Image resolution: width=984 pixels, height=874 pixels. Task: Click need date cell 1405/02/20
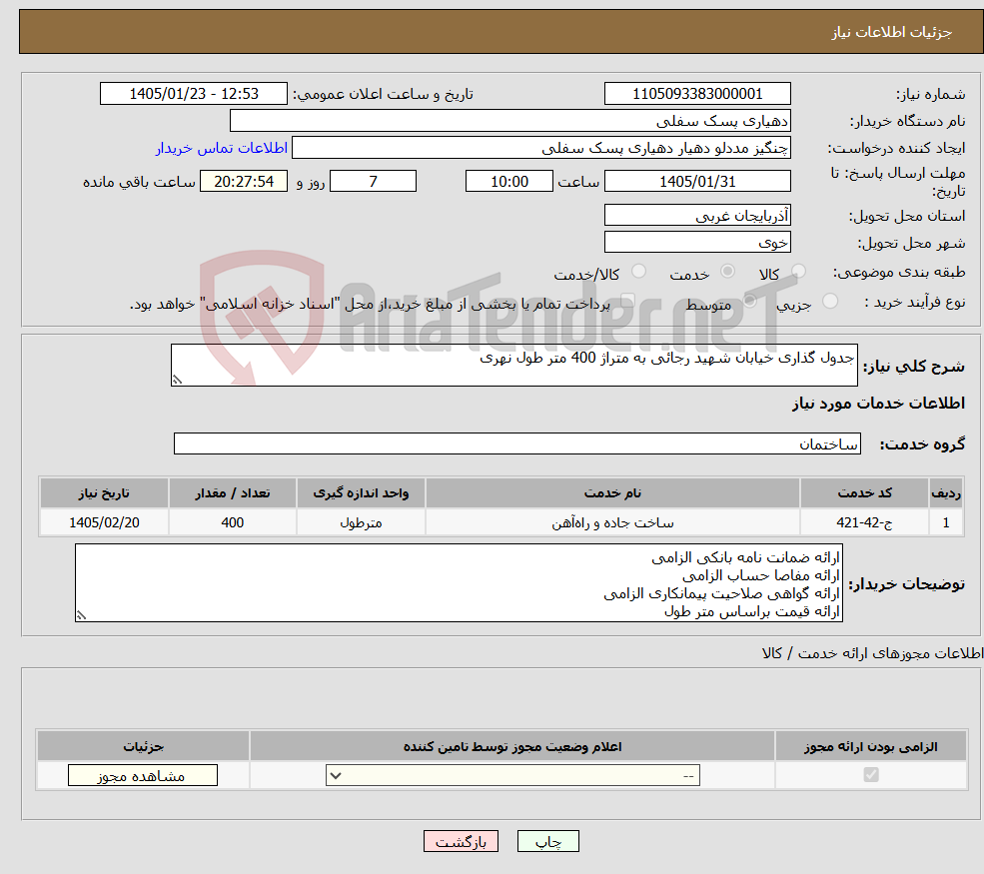tap(104, 522)
